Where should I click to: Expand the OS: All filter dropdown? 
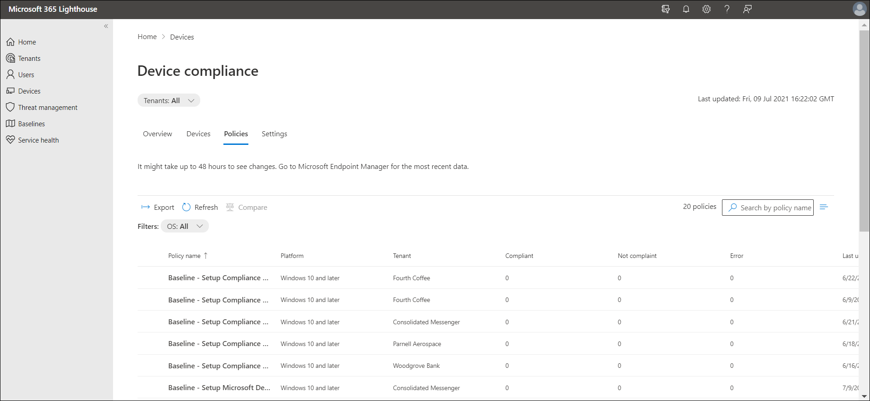184,226
